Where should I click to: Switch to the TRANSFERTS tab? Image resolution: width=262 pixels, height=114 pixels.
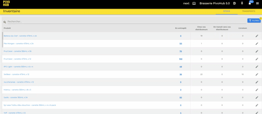click(x=248, y=11)
